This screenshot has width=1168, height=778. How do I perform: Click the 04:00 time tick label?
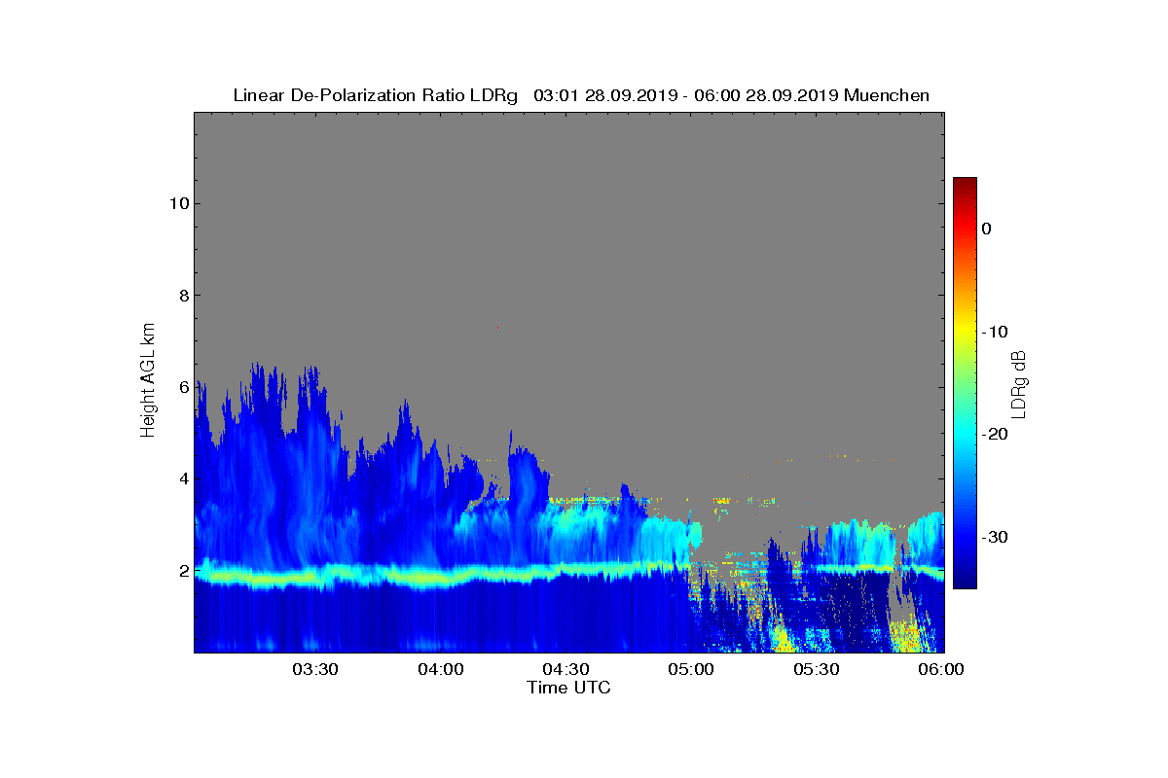441,669
